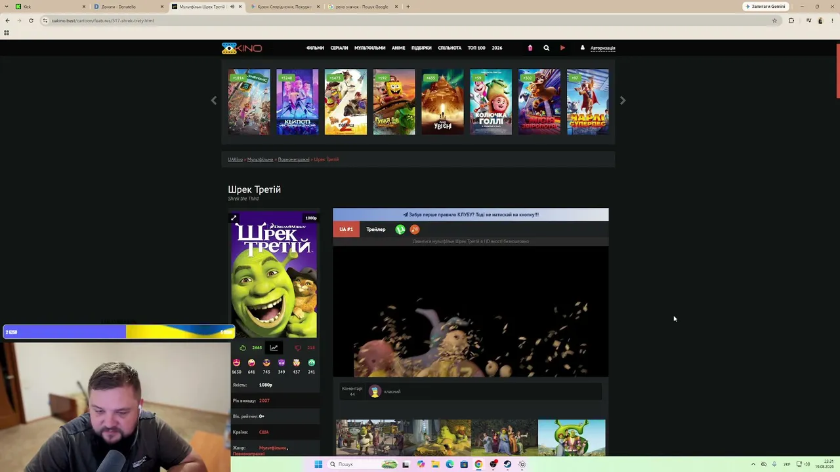Open the 2026 releases menu item
The image size is (840, 472).
(497, 48)
